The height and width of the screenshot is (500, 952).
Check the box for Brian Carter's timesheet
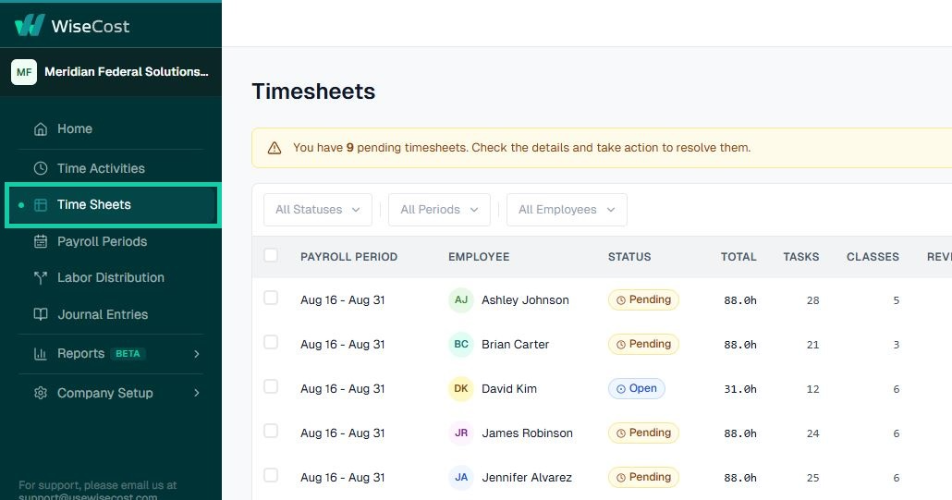coord(271,342)
